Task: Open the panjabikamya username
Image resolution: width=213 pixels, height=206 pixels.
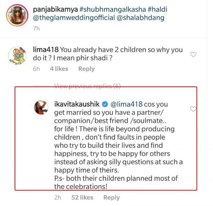Action: pyautogui.click(x=55, y=10)
